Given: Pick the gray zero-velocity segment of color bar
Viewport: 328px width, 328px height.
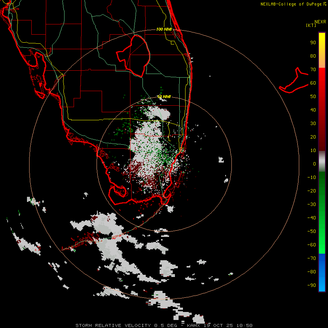Looking at the screenshot, I should (x=322, y=161).
